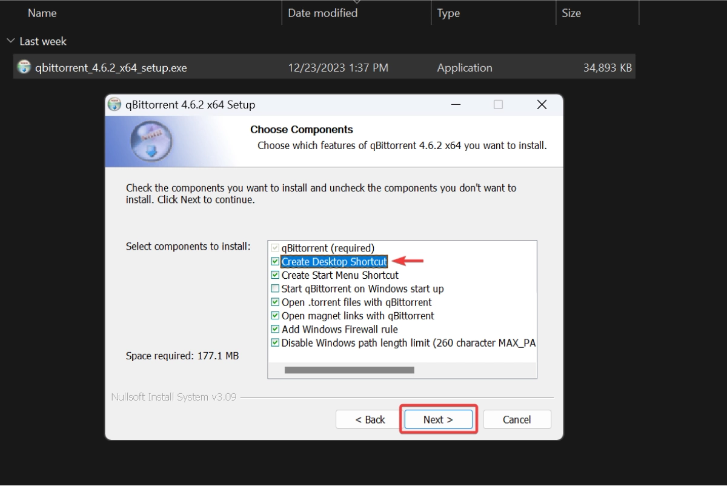
Task: Click the qBittorrent setup file icon in Explorer
Action: [24, 67]
